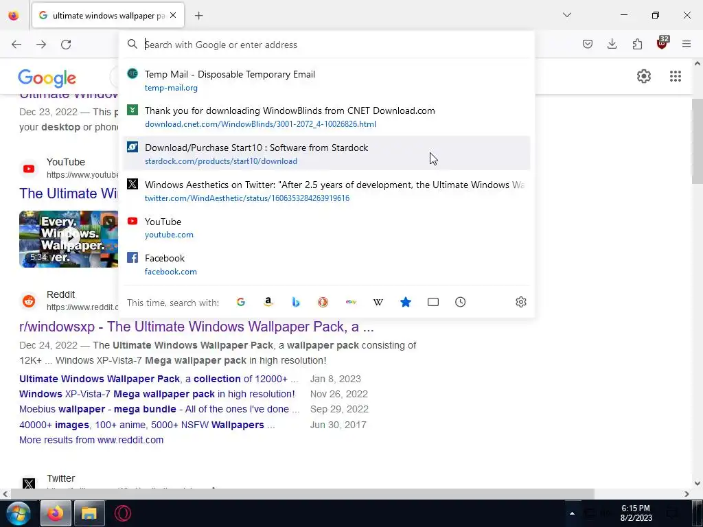Image resolution: width=703 pixels, height=527 pixels.
Task: Select YouTube suggestion
Action: (326, 228)
